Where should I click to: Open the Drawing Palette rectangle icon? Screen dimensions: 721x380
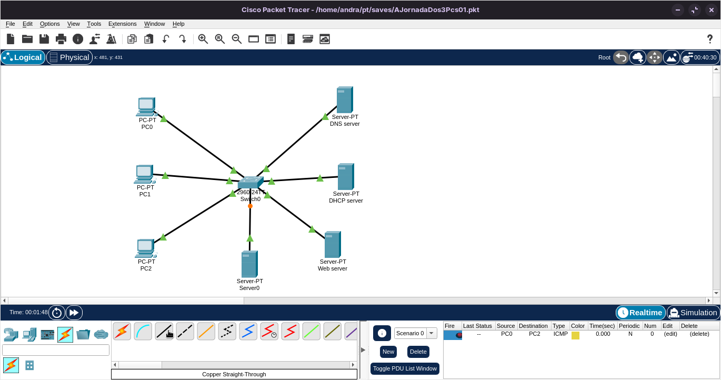pos(254,39)
